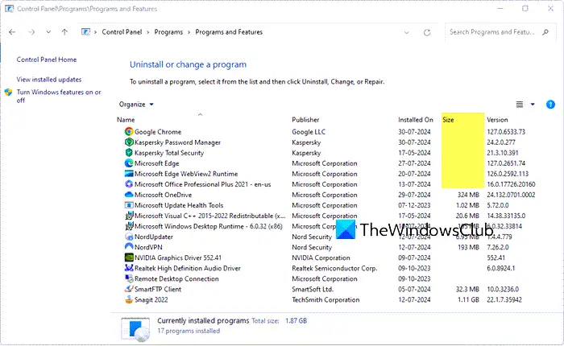The width and height of the screenshot is (564, 346).
Task: Sort by the Publisher column header
Action: (x=305, y=120)
